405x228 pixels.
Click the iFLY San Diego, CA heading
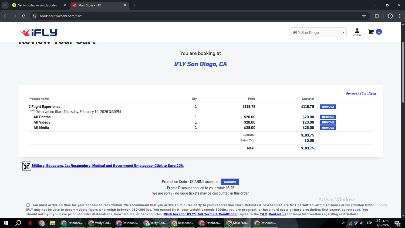201,64
